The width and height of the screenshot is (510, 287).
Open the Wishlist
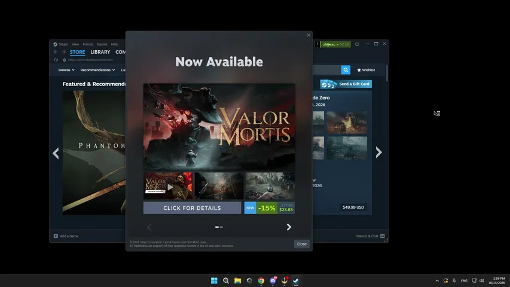coord(366,70)
